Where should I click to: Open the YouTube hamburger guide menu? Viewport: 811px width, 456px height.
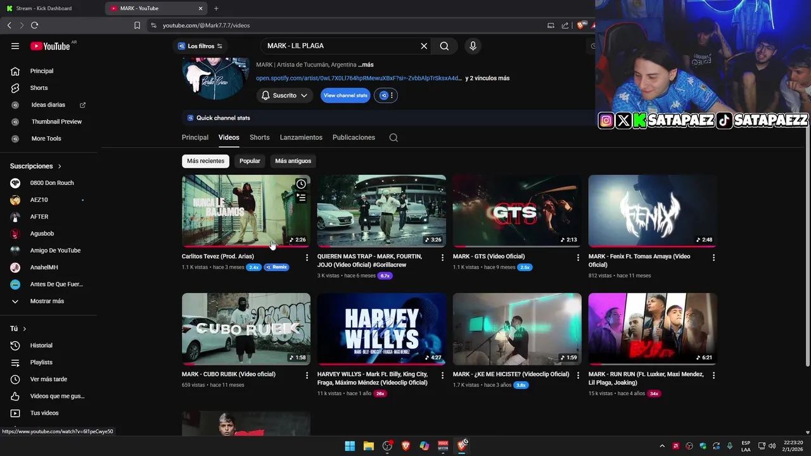[15, 46]
